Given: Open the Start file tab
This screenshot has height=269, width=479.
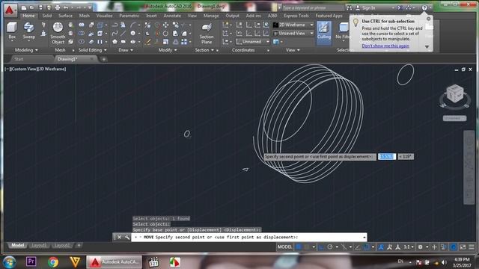Looking at the screenshot, I should [x=19, y=59].
